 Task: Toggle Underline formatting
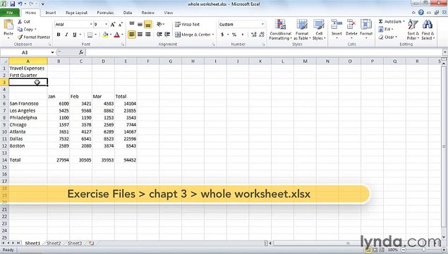[74, 35]
